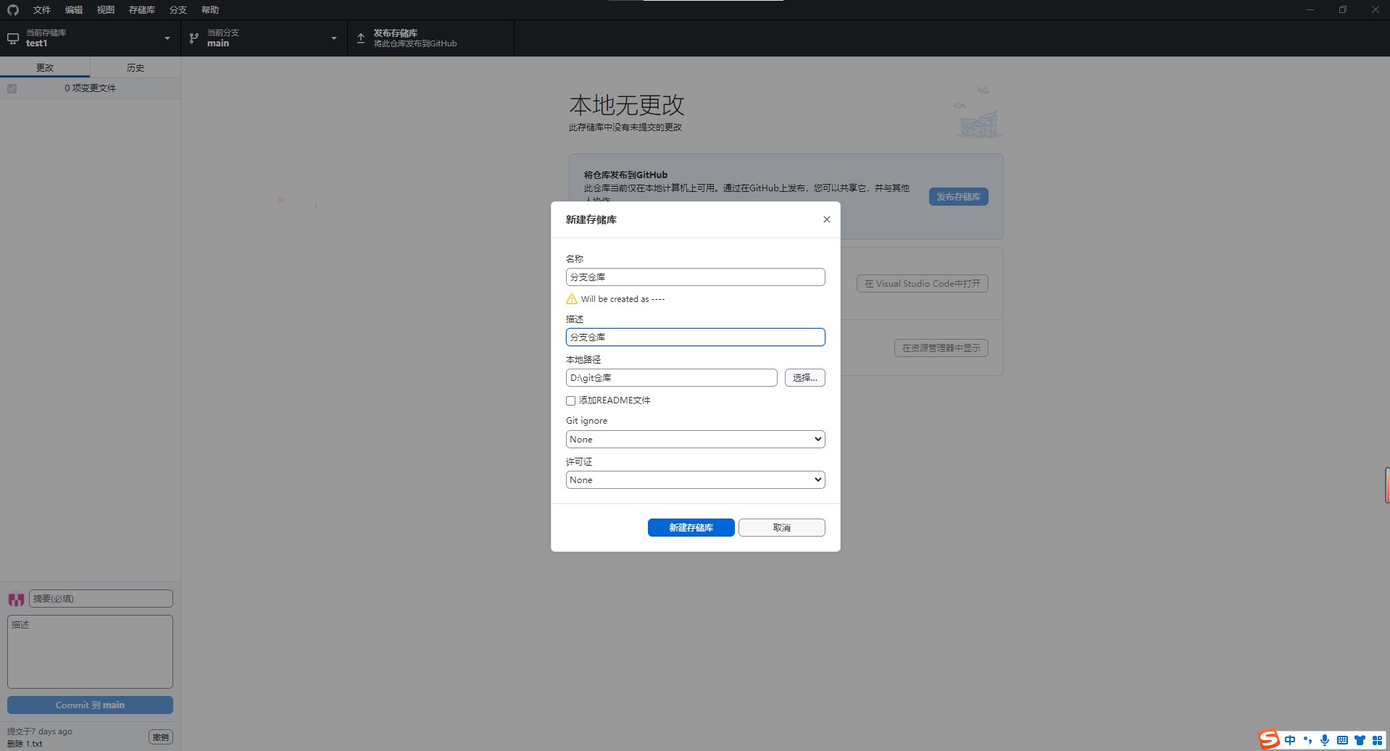
Task: Open the Git ignore dropdown
Action: [x=695, y=440]
